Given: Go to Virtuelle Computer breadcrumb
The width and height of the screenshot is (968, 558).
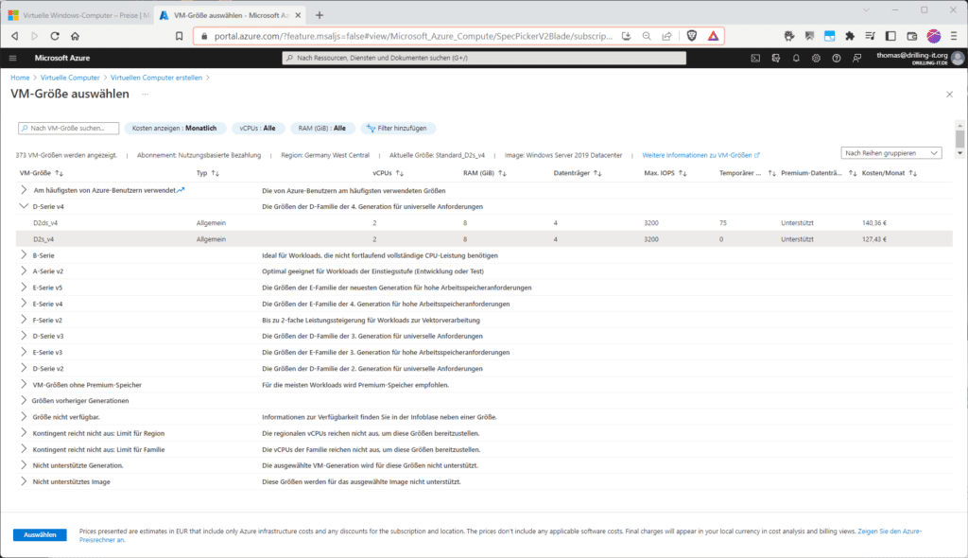Looking at the screenshot, I should 70,78.
